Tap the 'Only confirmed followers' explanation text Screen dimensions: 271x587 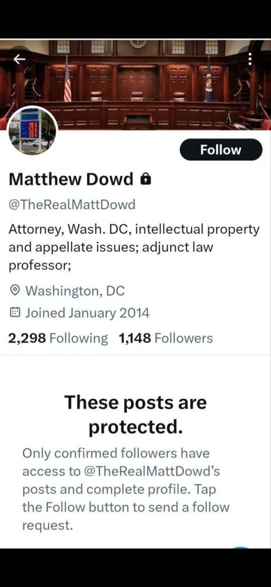(126, 490)
